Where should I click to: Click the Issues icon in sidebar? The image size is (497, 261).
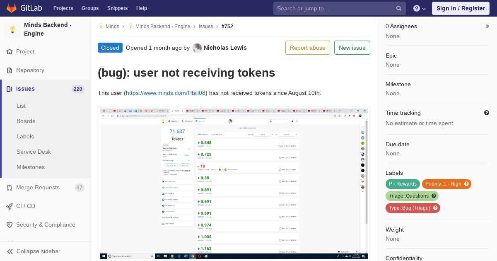tap(10, 89)
